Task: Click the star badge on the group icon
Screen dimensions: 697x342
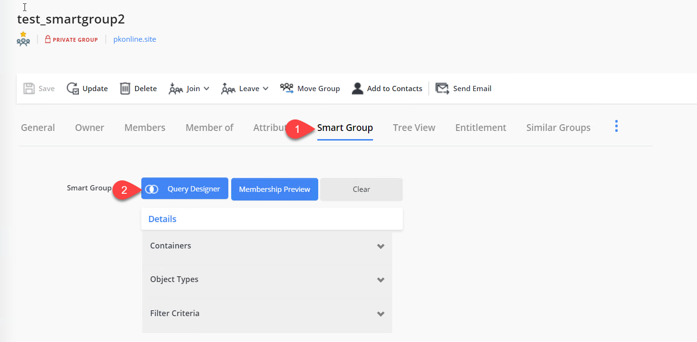Action: [x=23, y=34]
